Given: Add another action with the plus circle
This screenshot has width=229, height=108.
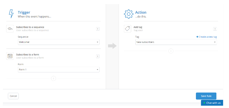Looking at the screenshot, I should [171, 51].
